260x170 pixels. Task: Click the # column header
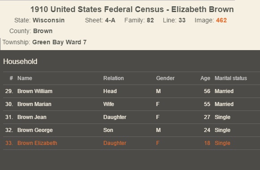11,78
